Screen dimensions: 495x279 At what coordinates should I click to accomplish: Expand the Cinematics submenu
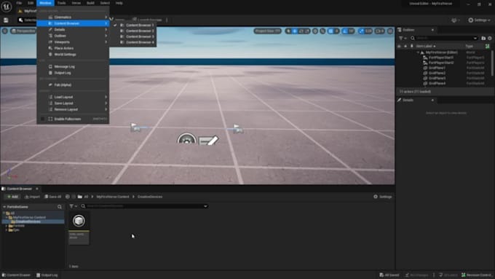[x=73, y=17]
